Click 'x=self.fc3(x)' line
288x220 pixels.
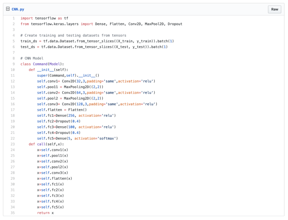pyautogui.click(x=50, y=196)
